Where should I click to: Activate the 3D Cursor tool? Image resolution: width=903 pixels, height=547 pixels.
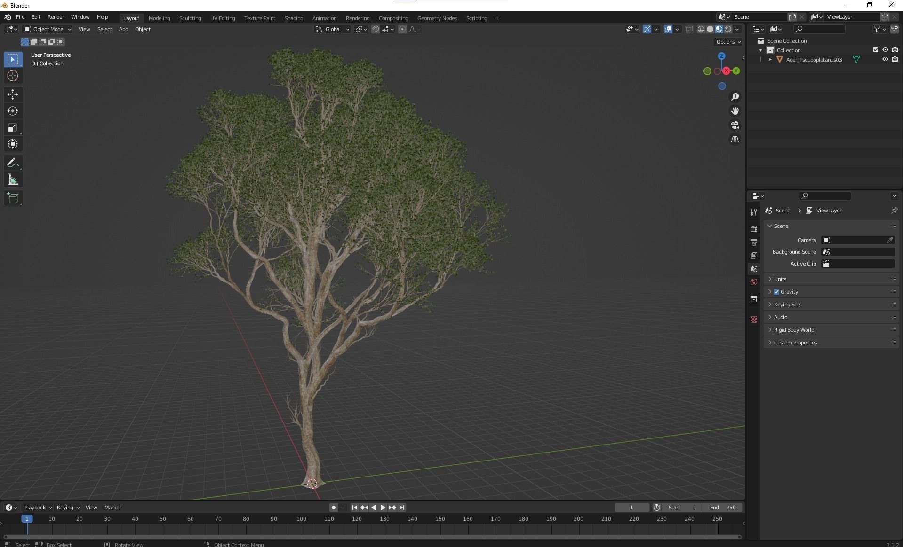click(x=13, y=76)
